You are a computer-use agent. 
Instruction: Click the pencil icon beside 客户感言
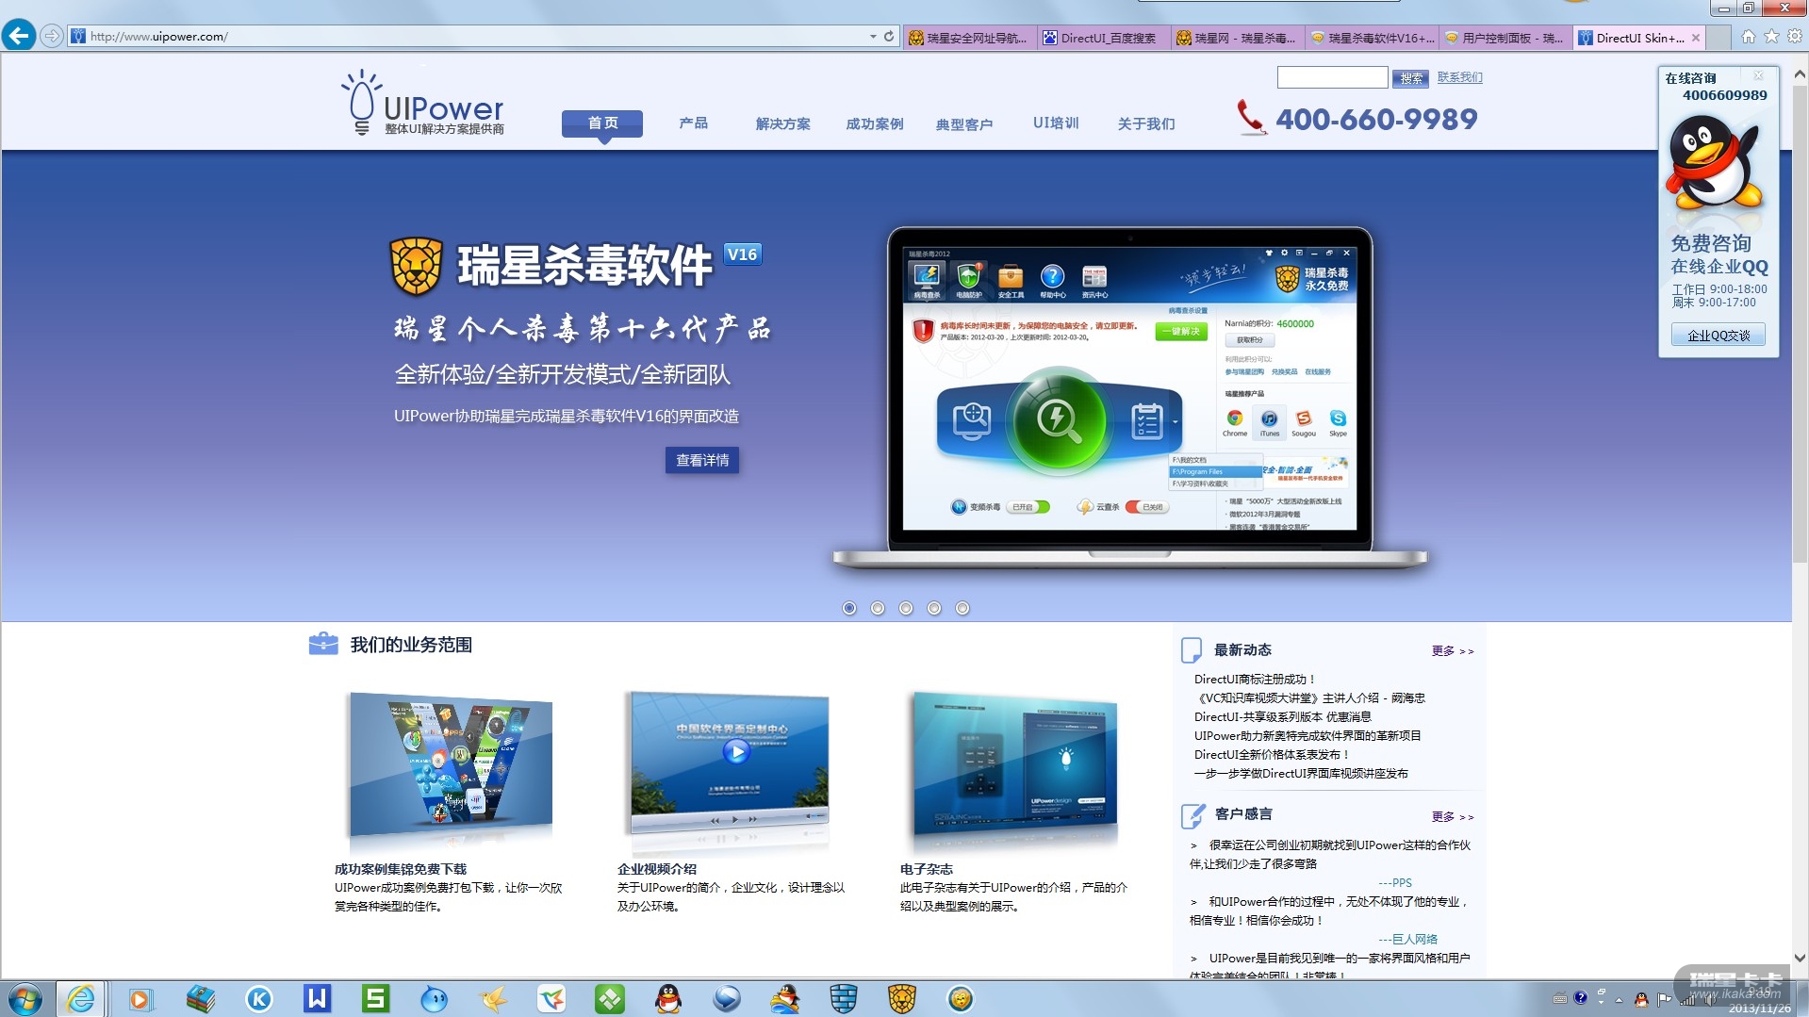[x=1192, y=814]
